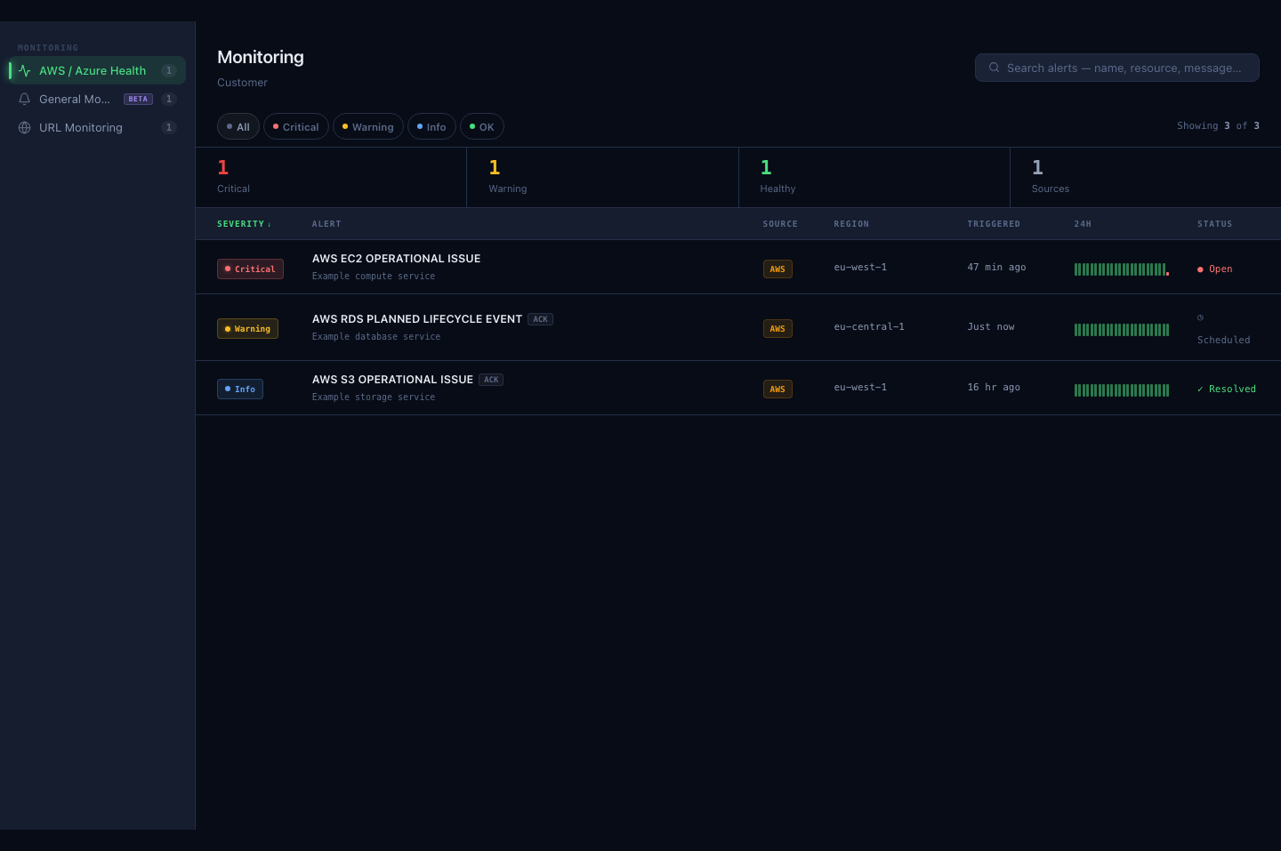Click the AWS source badge in S3 row
This screenshot has height=851, width=1281.
coord(777,389)
